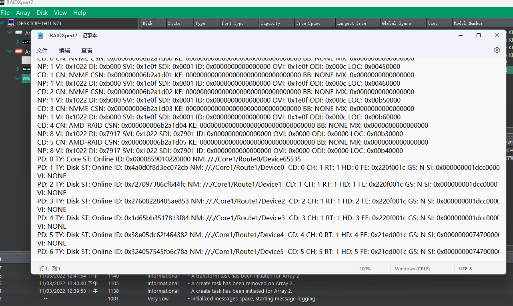Click line starting 'CD: 4 CN: AMD-RAID' in Notepad
The image size is (513, 306).
232,125
